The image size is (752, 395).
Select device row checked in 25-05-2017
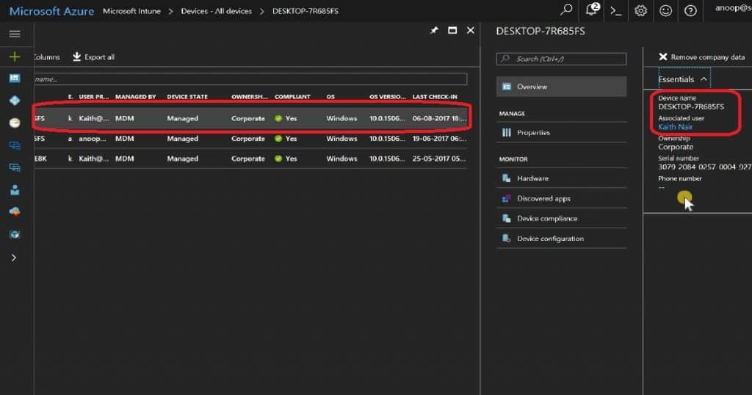tap(250, 159)
